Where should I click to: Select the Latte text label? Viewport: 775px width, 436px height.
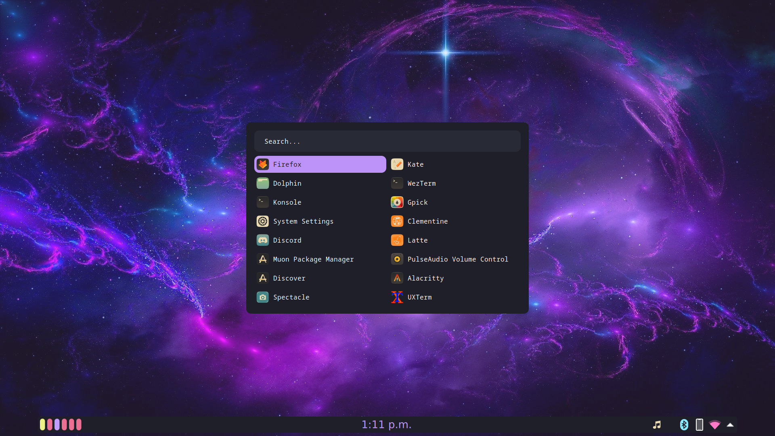417,240
